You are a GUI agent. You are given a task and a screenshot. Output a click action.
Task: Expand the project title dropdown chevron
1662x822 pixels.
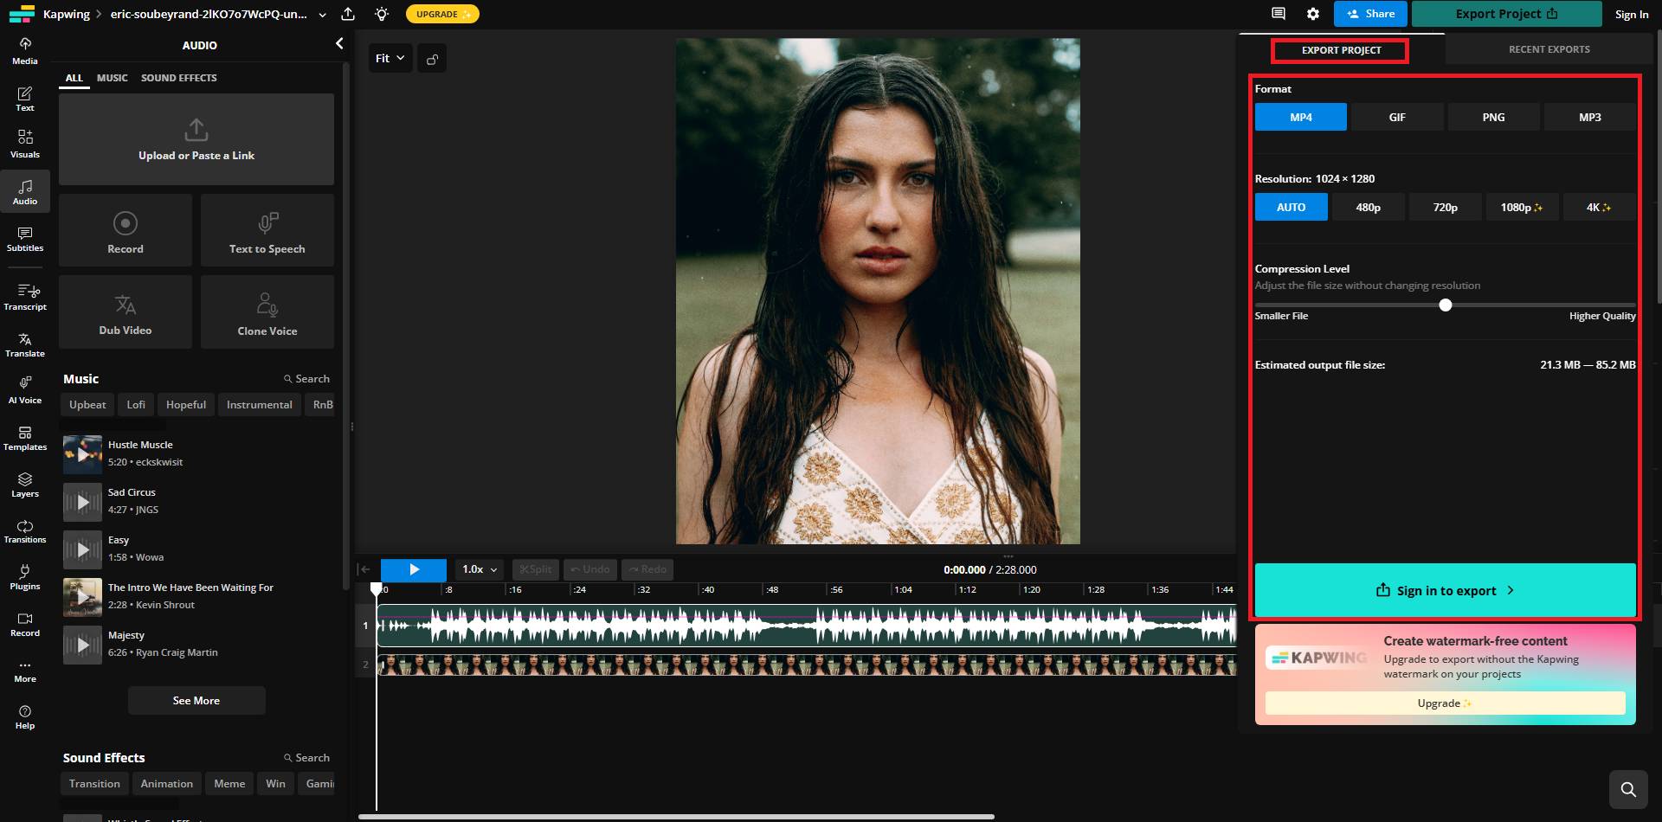323,14
